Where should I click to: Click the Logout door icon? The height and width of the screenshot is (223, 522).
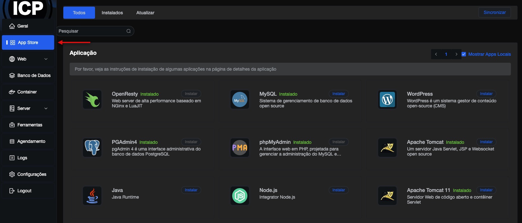12,191
